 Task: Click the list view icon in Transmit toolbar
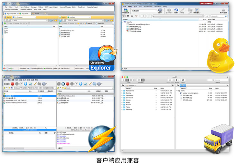pyautogui.click(x=127, y=80)
